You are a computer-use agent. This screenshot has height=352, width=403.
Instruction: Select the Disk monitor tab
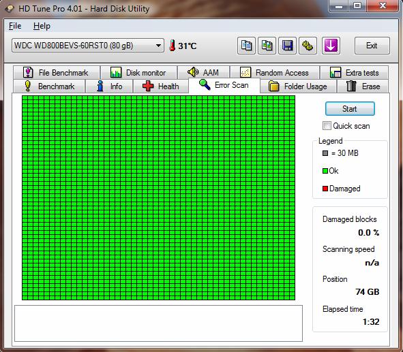138,73
